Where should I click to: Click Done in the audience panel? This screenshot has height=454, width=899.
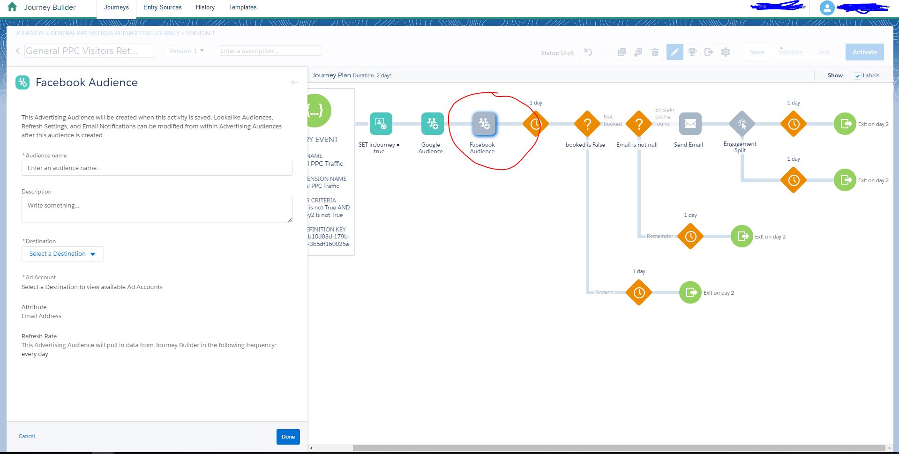tap(288, 437)
